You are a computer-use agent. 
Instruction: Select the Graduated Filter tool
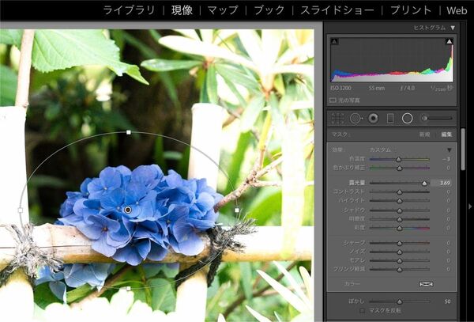pyautogui.click(x=390, y=119)
